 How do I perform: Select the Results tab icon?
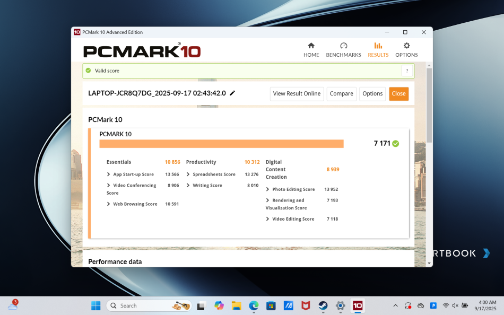click(x=378, y=47)
